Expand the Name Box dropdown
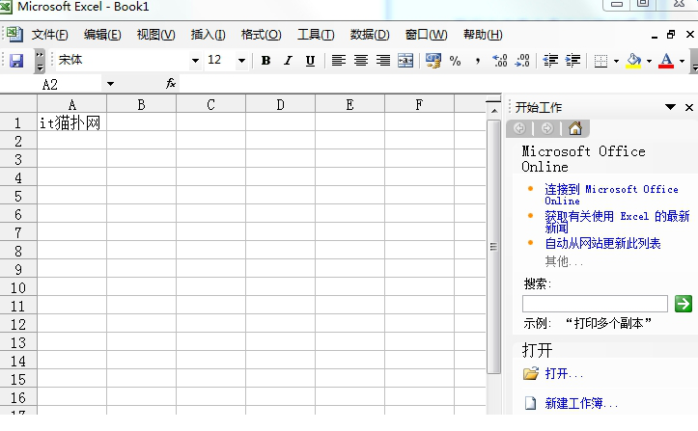The width and height of the screenshot is (698, 431). [110, 84]
